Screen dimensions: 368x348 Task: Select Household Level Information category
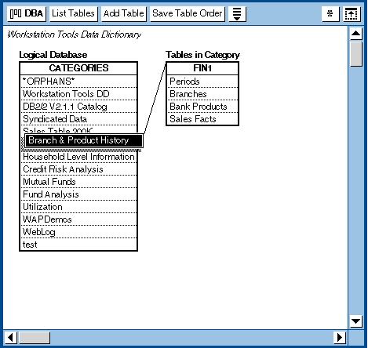(78, 157)
